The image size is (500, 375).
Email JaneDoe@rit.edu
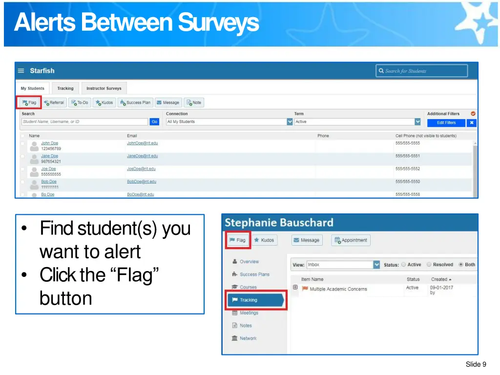142,156
